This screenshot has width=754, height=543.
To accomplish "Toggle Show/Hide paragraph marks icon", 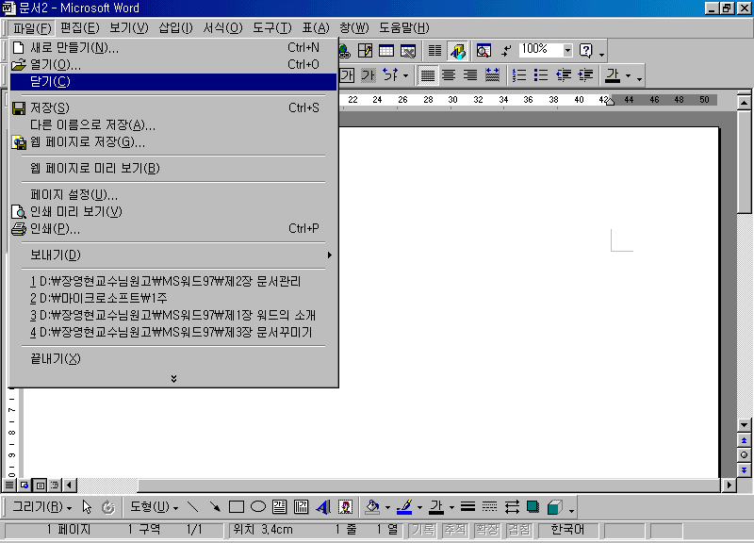I will click(x=506, y=51).
